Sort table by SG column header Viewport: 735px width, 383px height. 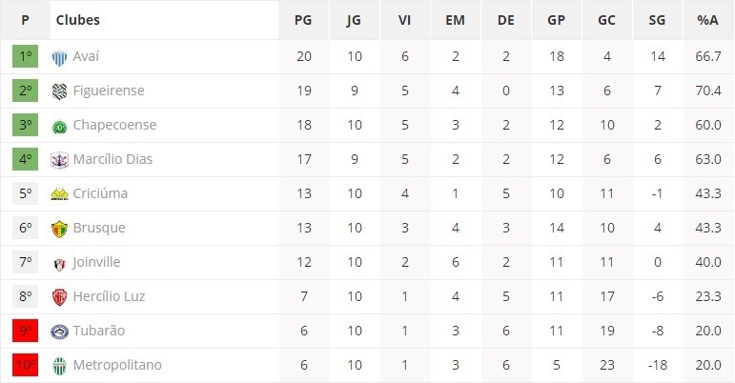(x=657, y=20)
